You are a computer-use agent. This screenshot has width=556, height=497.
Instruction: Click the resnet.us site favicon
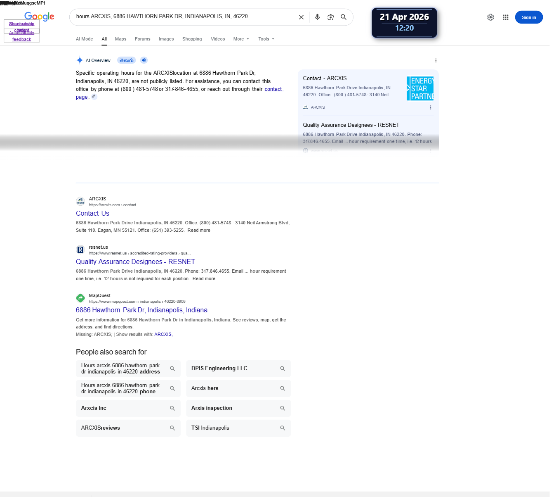pyautogui.click(x=80, y=250)
